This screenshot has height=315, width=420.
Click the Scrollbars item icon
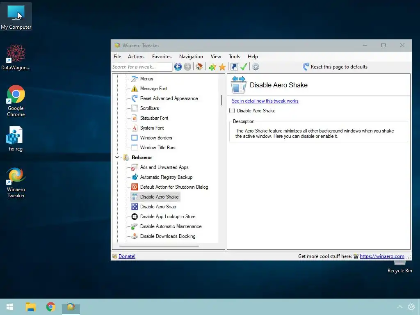[x=135, y=108]
